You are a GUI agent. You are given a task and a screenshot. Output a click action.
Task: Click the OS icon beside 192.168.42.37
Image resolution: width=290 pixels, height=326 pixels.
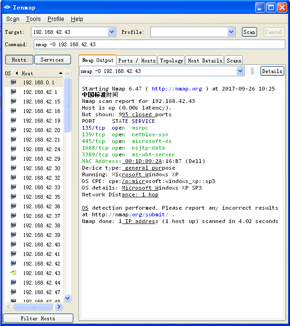[13, 215]
